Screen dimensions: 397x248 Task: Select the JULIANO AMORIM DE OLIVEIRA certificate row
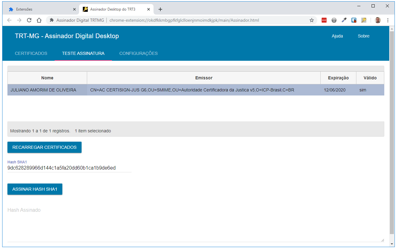click(x=43, y=90)
